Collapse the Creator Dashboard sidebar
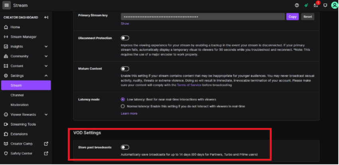Viewport: 339px width, 165px height. (x=46, y=17)
